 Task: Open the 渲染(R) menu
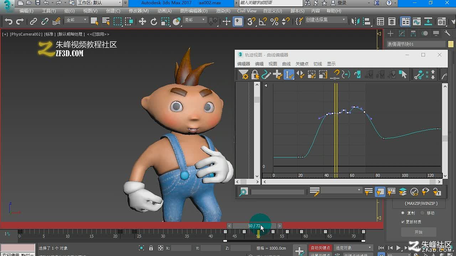[x=223, y=11]
